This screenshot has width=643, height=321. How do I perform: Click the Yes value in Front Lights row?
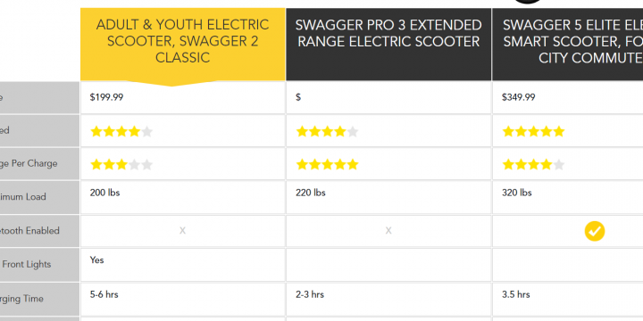point(96,260)
